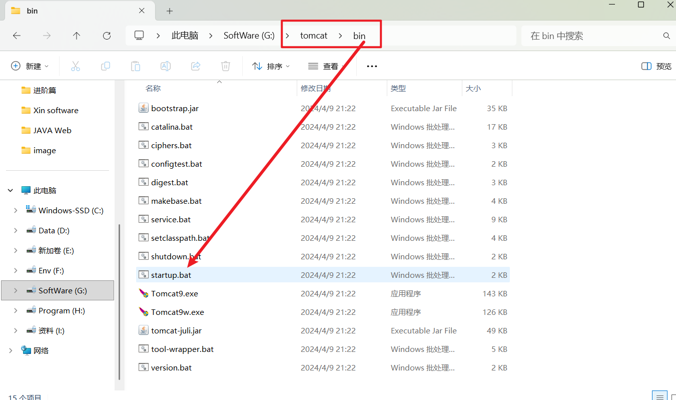The image size is (676, 400).
Task: Click the forward navigation arrow
Action: (x=47, y=36)
